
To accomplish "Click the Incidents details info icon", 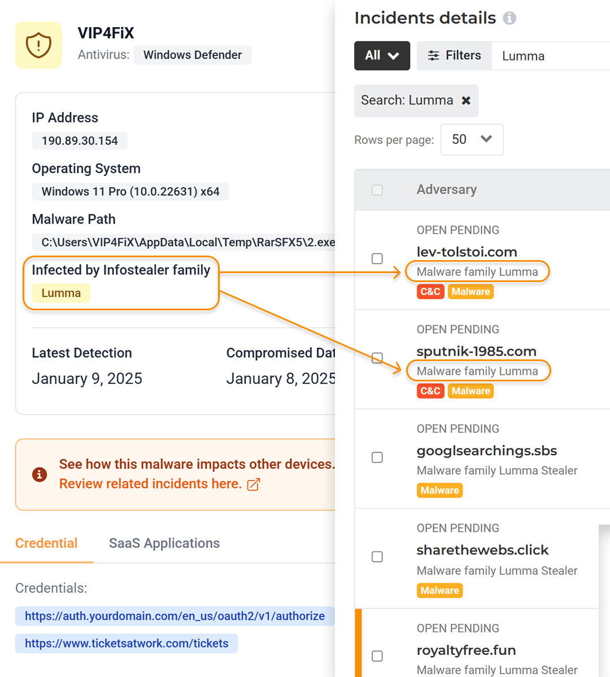I will 509,18.
